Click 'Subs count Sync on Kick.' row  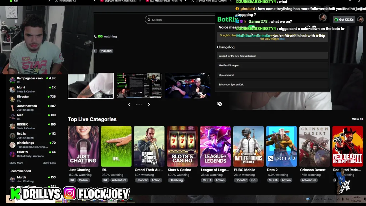pyautogui.click(x=272, y=85)
